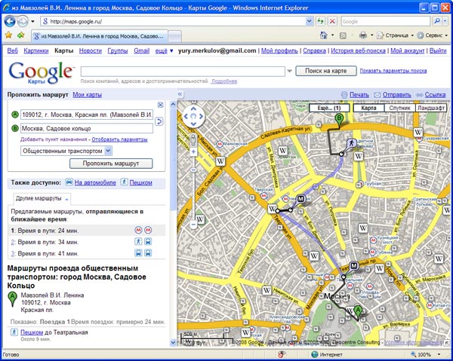Click the Выйти sign-out link

point(438,50)
